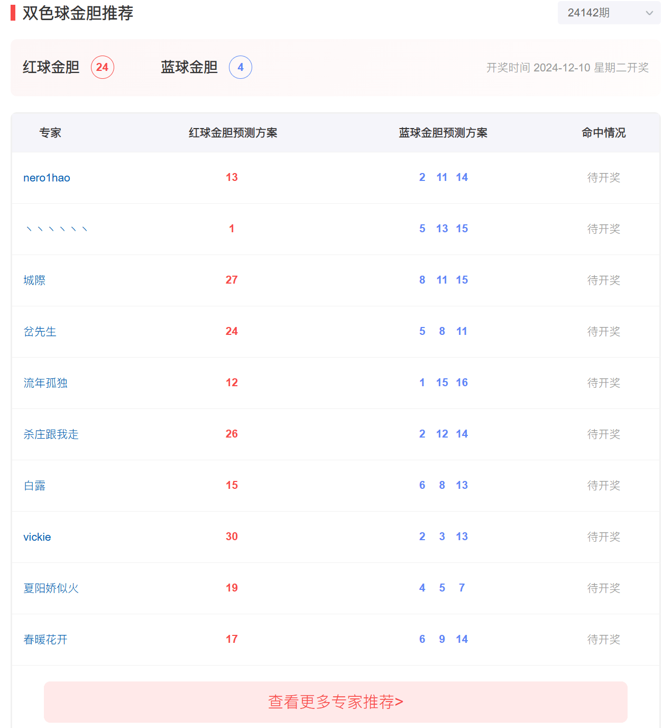Click blue ball 13 in 、、、、、、 row
663x728 pixels.
click(x=442, y=229)
